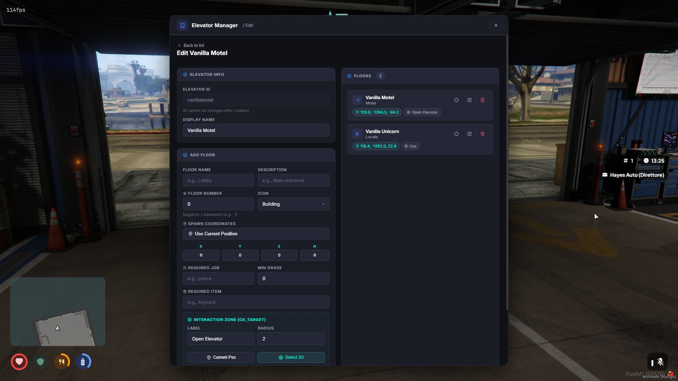The image size is (678, 381).
Task: Teleport to Vanilla Motel floor crosshair icon
Action: point(456,100)
